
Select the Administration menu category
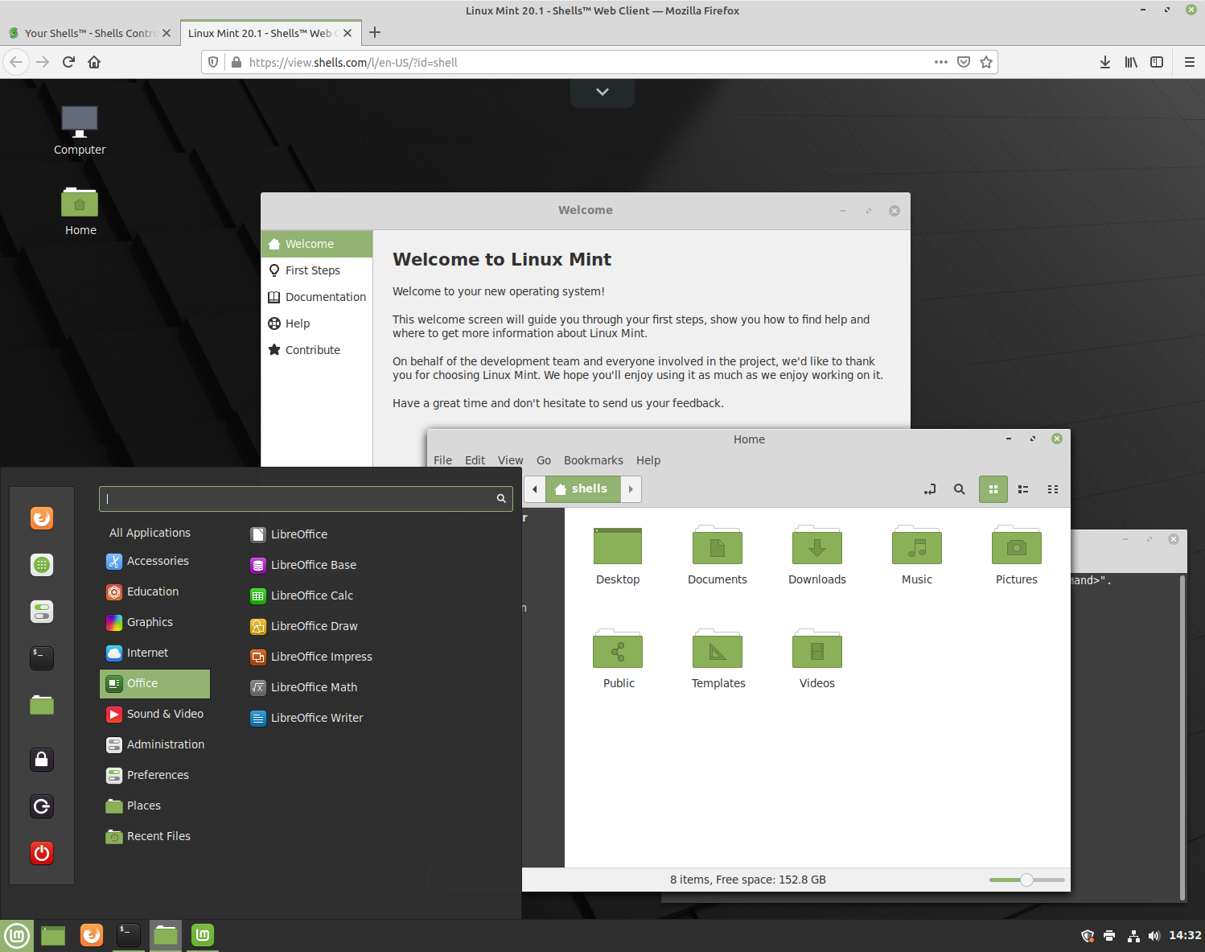tap(154, 744)
